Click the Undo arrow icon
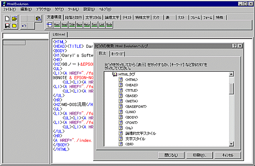Image resolution: width=255 pixels, height=166 pixels. 24,26
